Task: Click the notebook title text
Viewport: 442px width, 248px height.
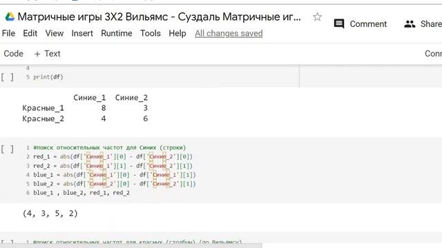Action: (159, 17)
